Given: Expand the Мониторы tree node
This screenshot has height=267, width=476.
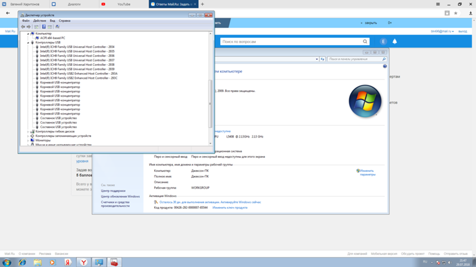Looking at the screenshot, I should pos(28,141).
